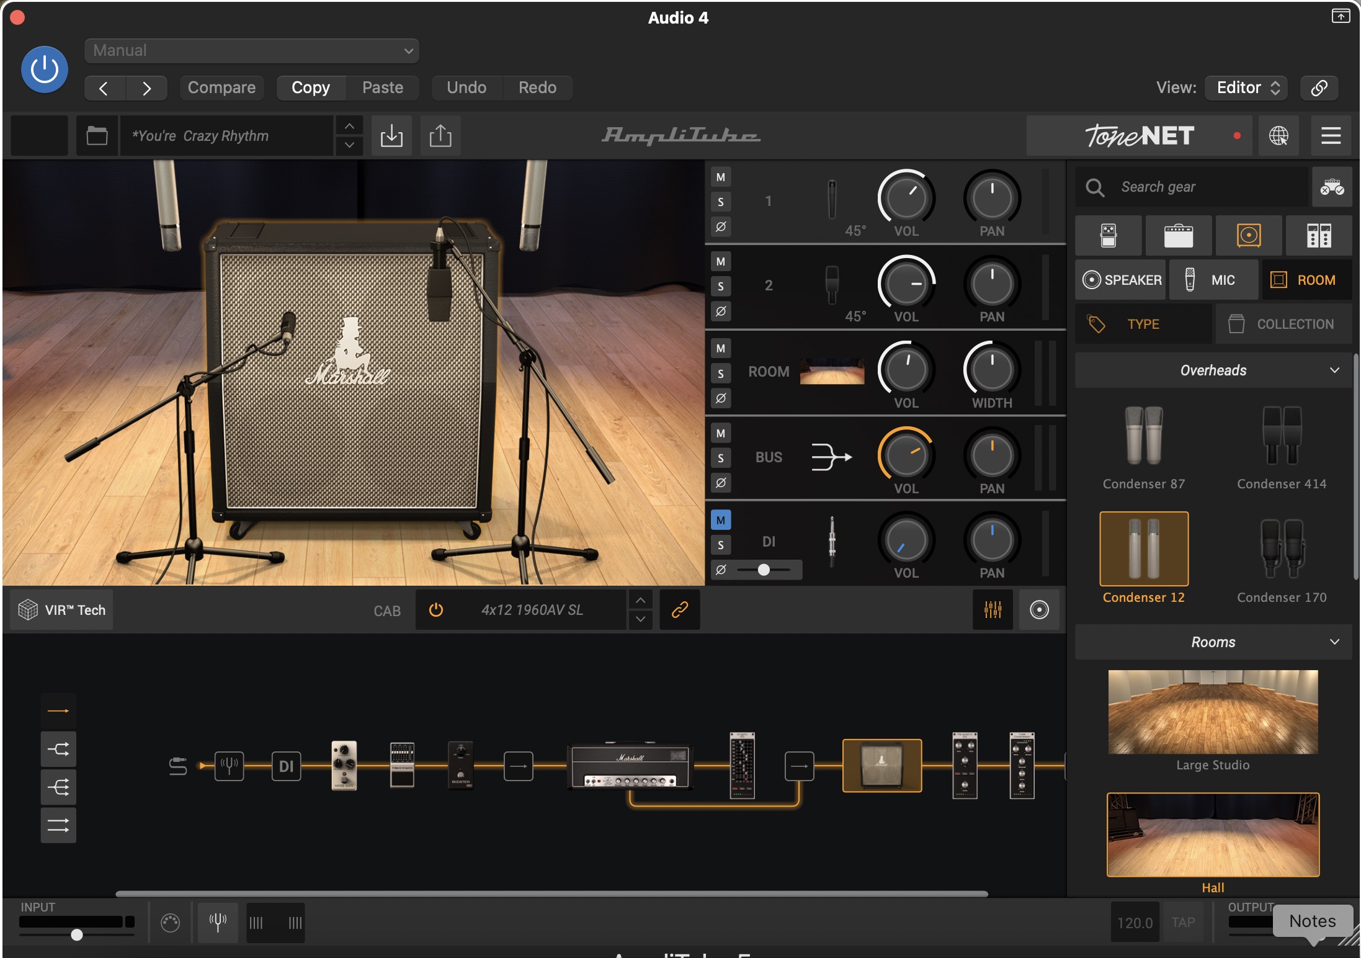Collapse the Overheads section
Screen dimensions: 1361x958
click(x=1334, y=370)
